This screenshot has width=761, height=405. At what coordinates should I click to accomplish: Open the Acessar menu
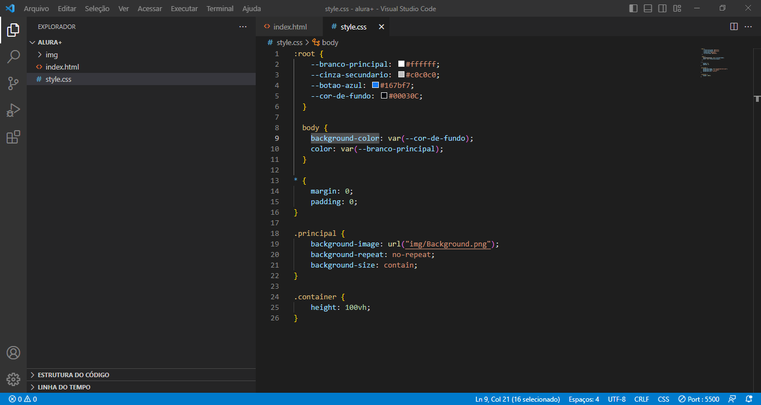[x=150, y=8]
